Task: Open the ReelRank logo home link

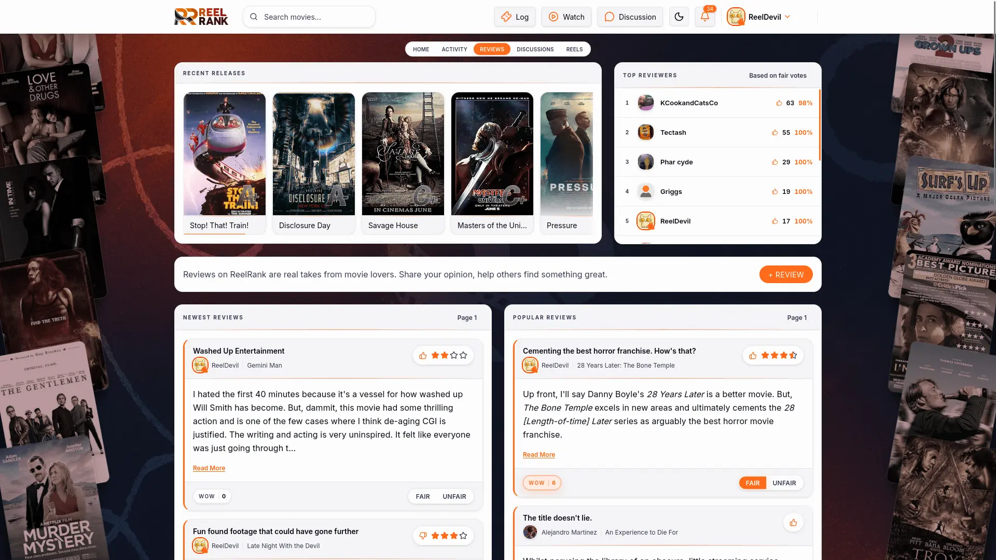Action: click(x=201, y=17)
